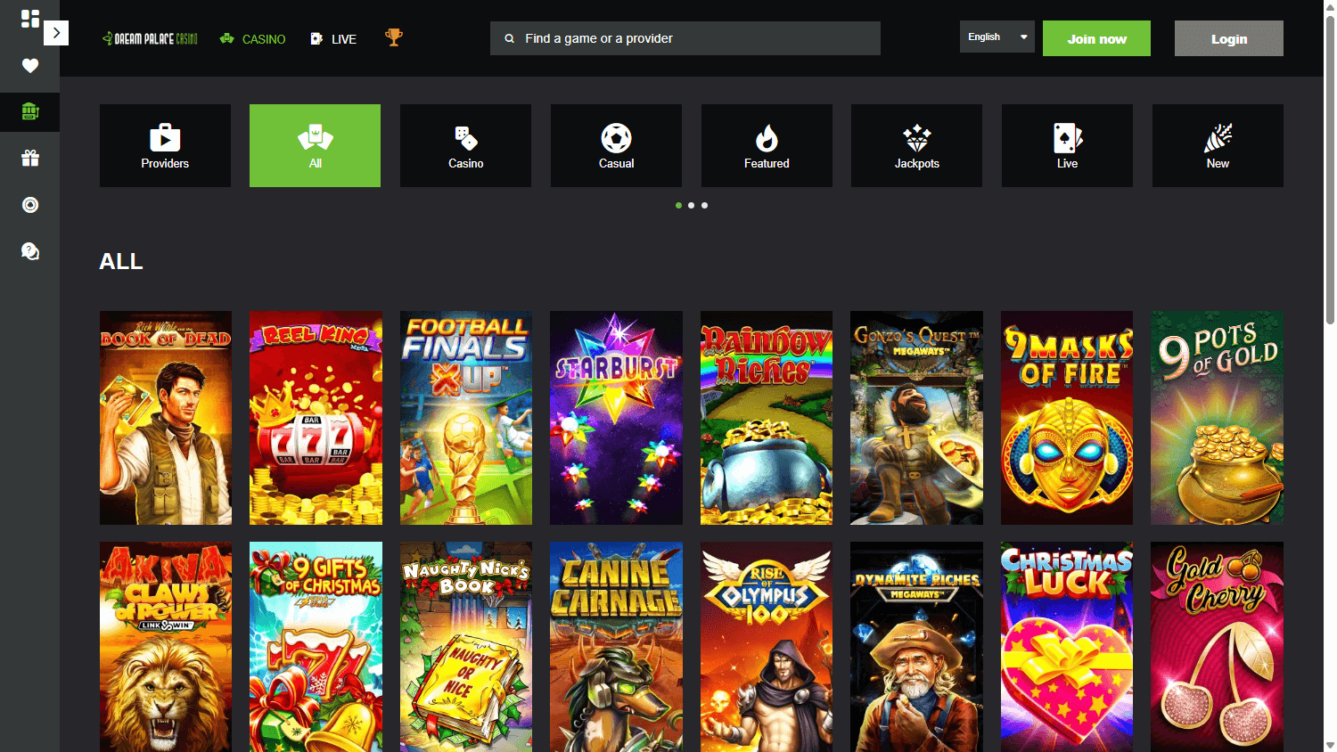The image size is (1337, 752).
Task: Open the slot machine games icon in sidebar
Action: click(x=29, y=112)
